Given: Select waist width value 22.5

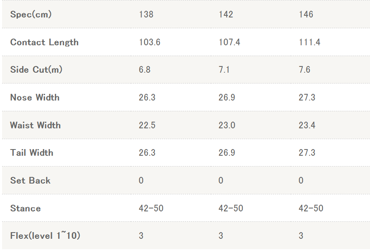Looking at the screenshot, I should pyautogui.click(x=147, y=125).
